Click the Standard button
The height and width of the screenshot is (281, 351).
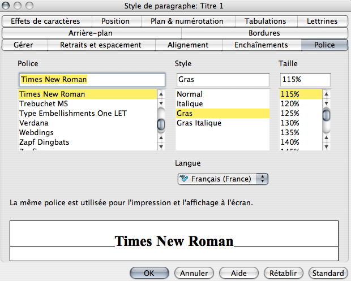point(328,273)
